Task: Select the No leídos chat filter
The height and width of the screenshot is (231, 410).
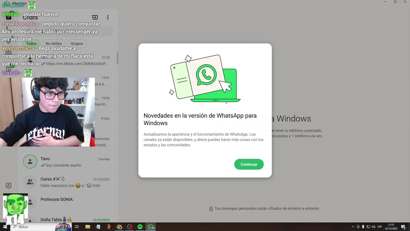Action: point(53,44)
